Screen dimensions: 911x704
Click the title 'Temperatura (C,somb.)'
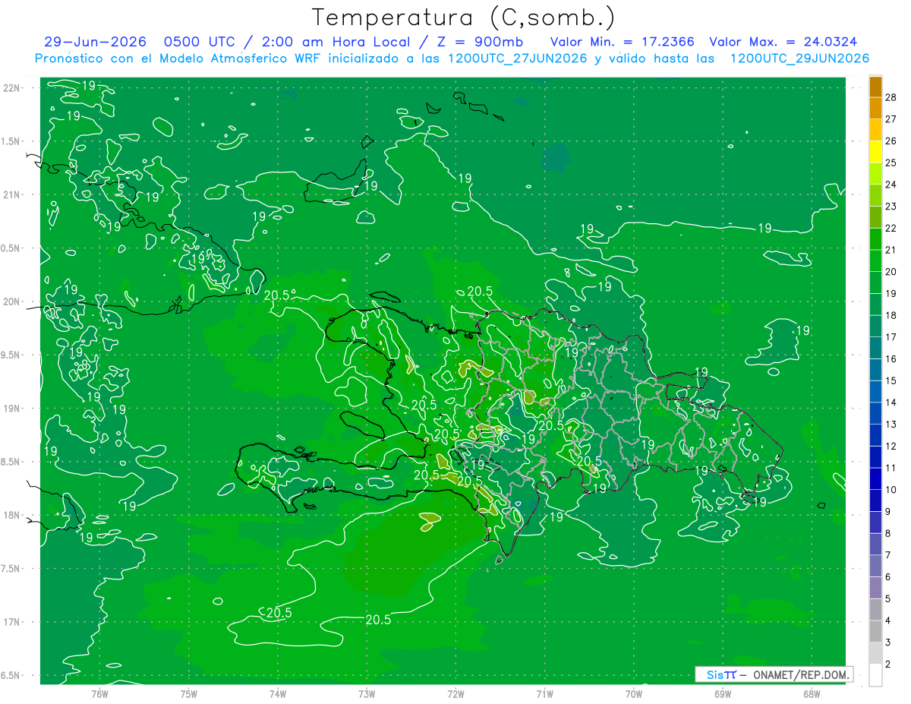(x=464, y=17)
